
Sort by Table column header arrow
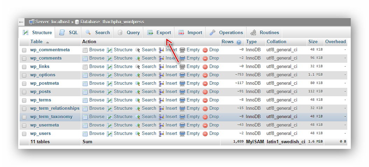coord(47,42)
